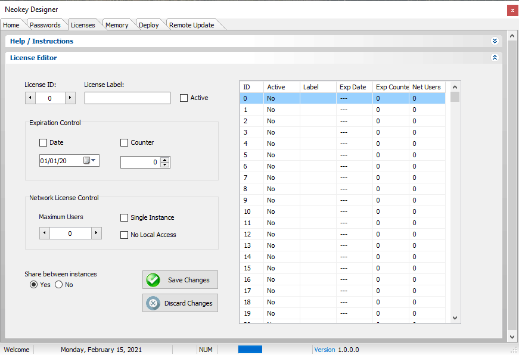Decrement the expiration counter spinner down
The image size is (519, 355).
(164, 165)
